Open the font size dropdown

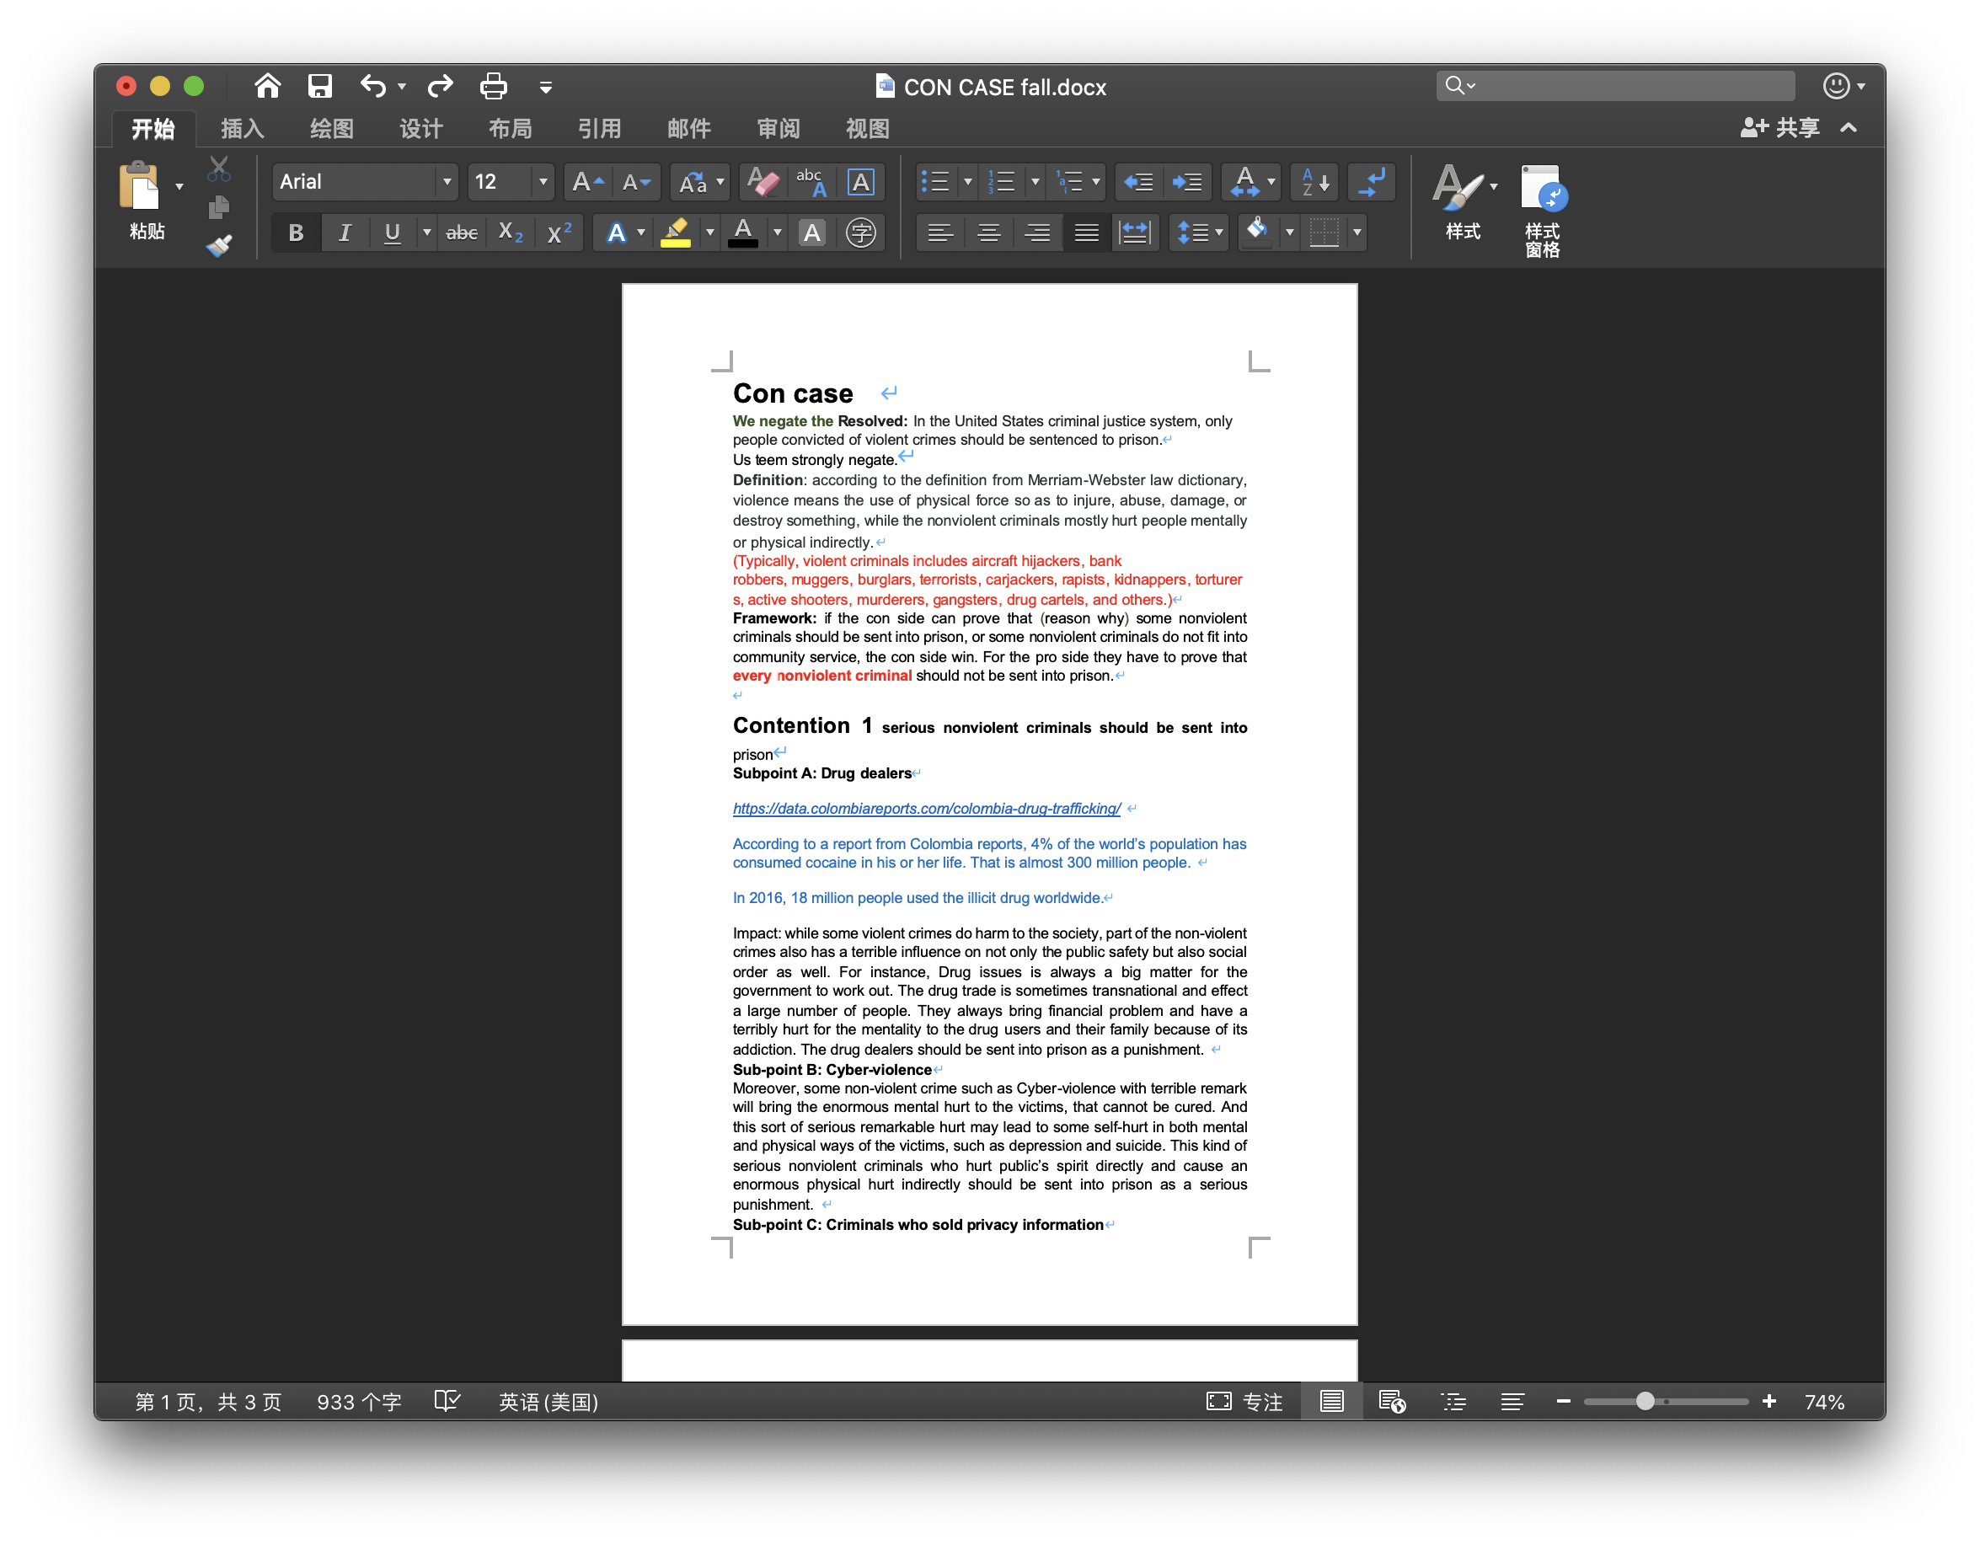[543, 182]
